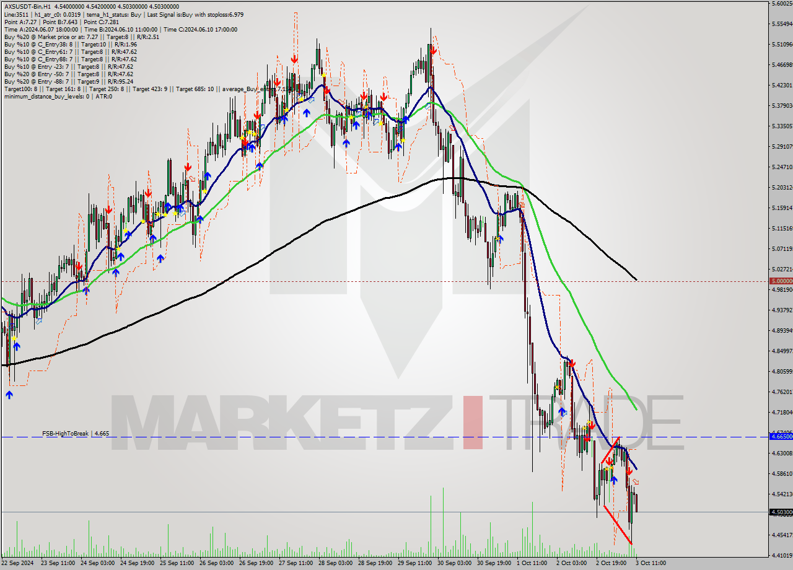Click the 5.29107 price axis label

point(782,147)
